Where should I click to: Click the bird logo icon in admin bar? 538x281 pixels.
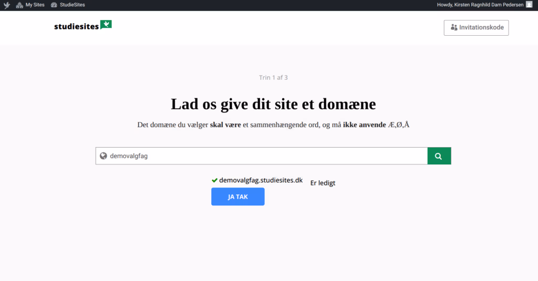6,5
